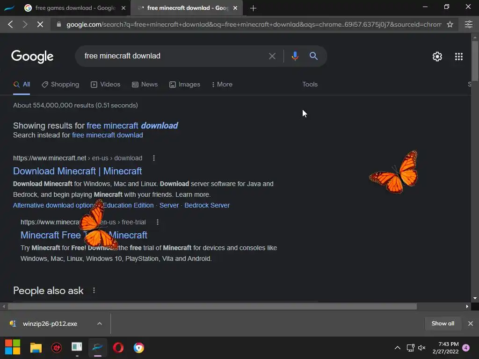The height and width of the screenshot is (359, 479).
Task: Open the search Tools options
Action: [310, 84]
